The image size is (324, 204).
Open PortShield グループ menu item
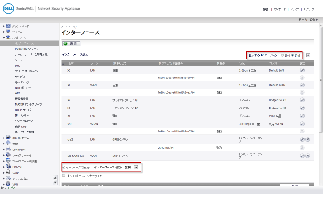point(27,49)
